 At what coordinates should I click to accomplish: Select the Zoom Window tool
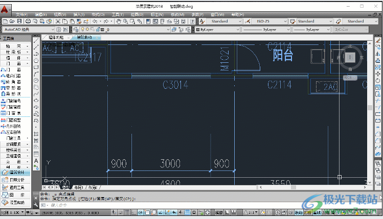pos(132,21)
